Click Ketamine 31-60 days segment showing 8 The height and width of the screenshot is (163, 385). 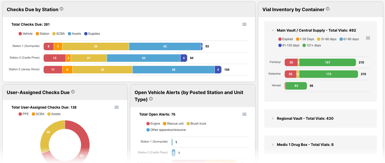(298, 74)
